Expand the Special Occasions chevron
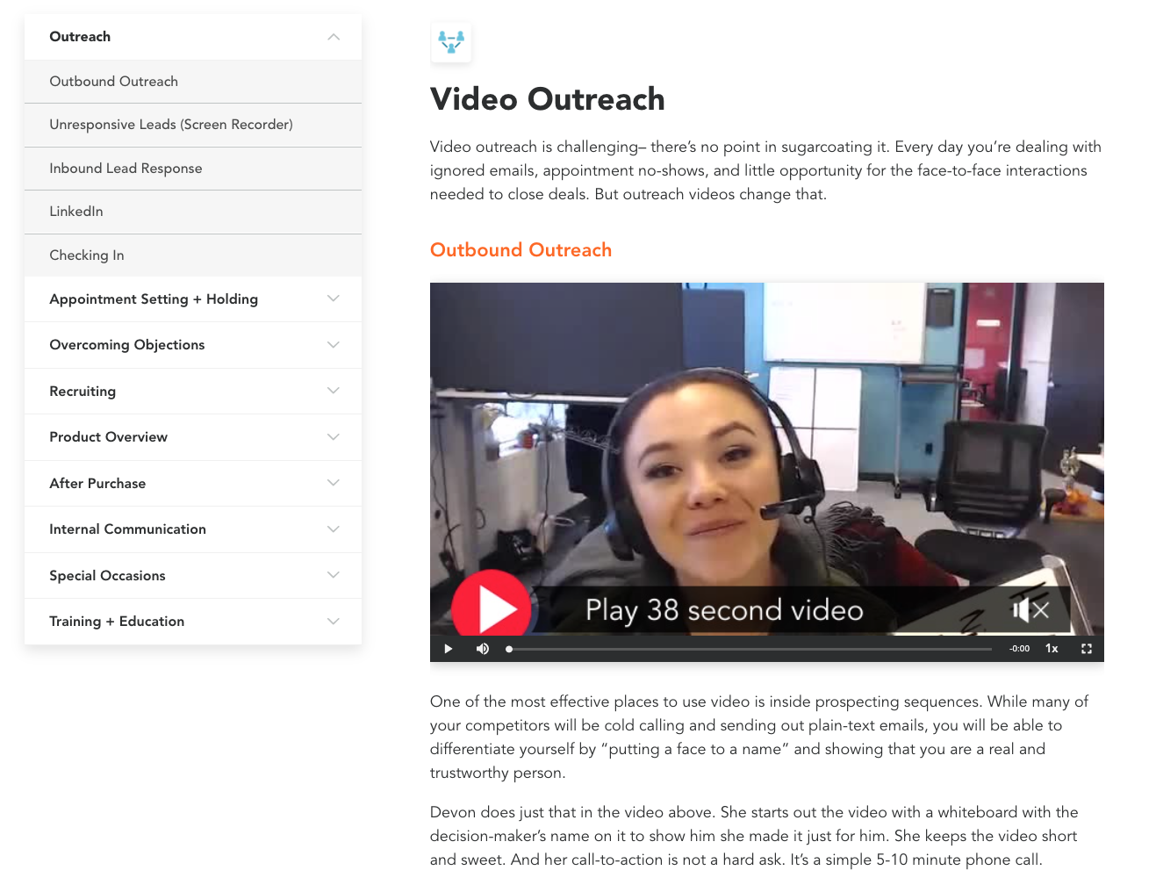The image size is (1156, 892). (334, 575)
